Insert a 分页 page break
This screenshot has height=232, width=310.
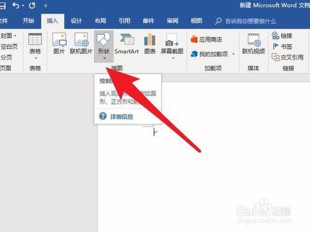pyautogui.click(x=6, y=58)
